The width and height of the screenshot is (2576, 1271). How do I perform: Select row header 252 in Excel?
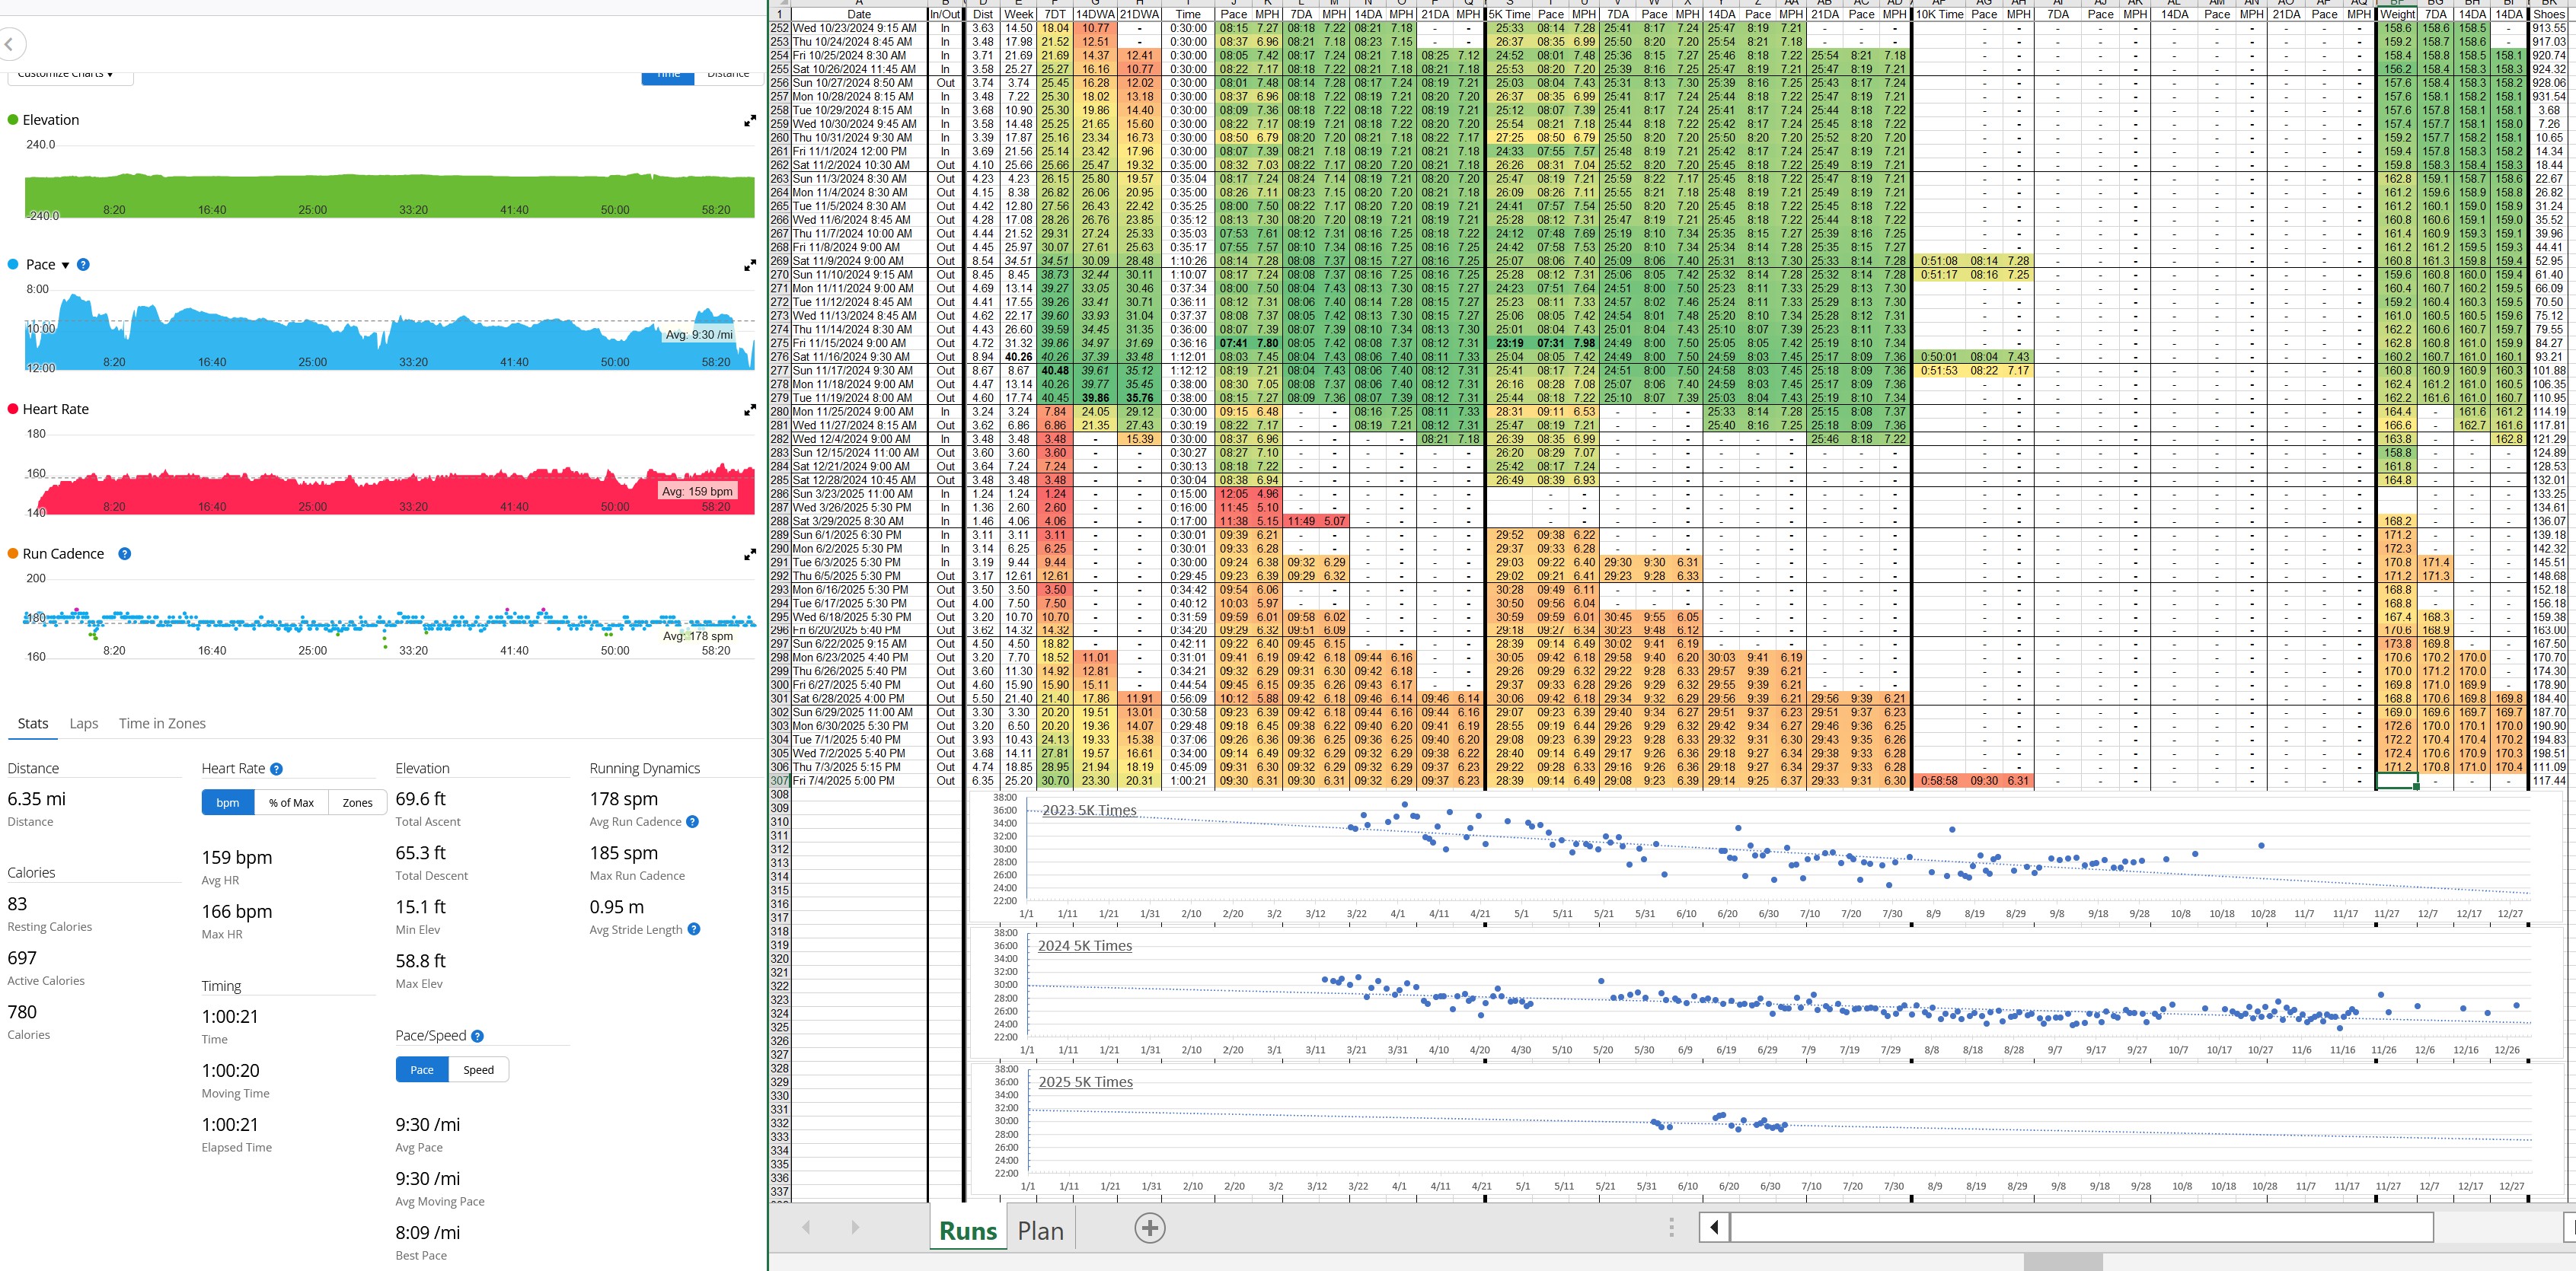coord(779,28)
